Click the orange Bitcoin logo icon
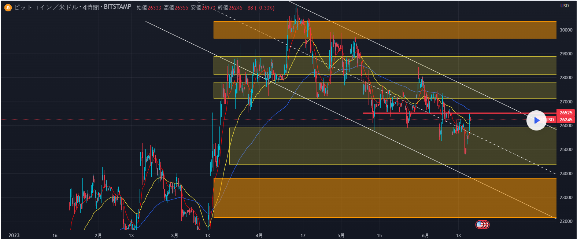Viewport: 577px width, 239px height. point(8,8)
